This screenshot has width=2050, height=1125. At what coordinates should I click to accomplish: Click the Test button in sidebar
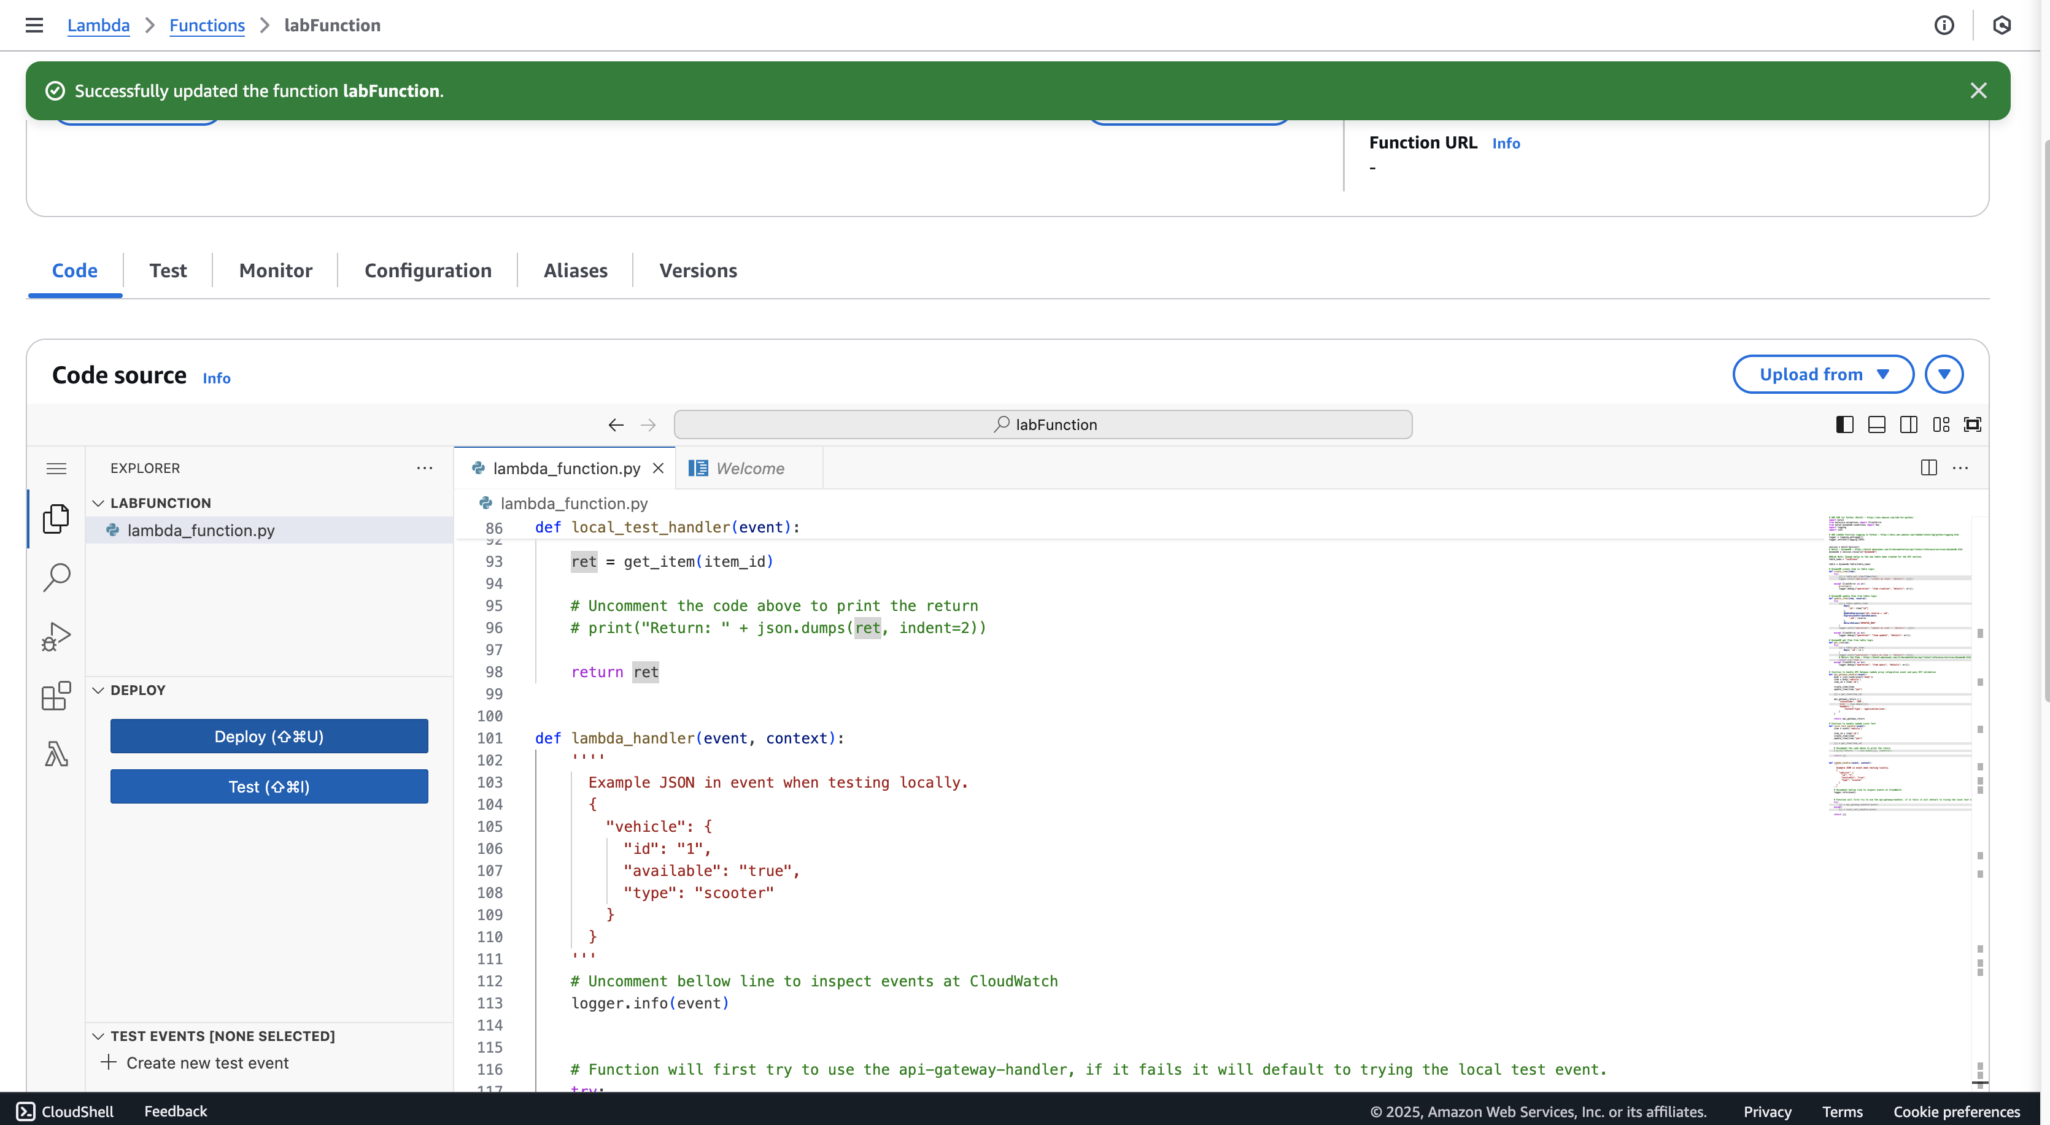[x=269, y=786]
